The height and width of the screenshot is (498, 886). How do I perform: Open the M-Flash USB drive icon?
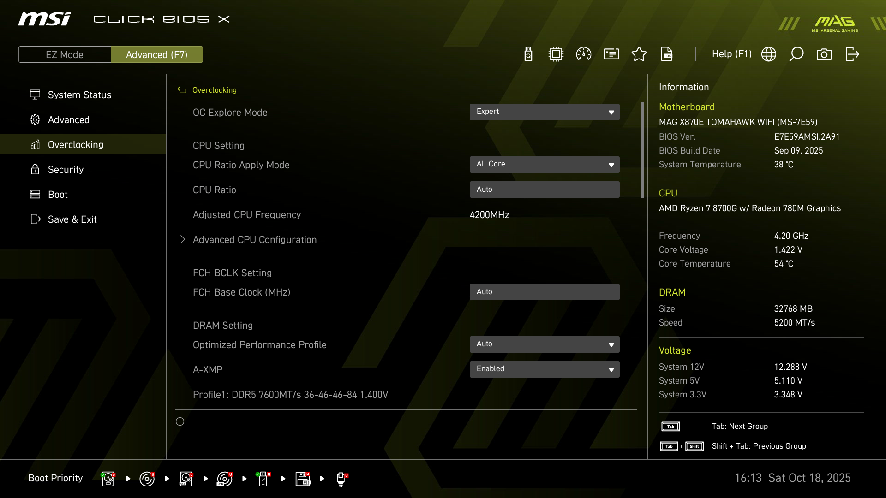(x=528, y=54)
